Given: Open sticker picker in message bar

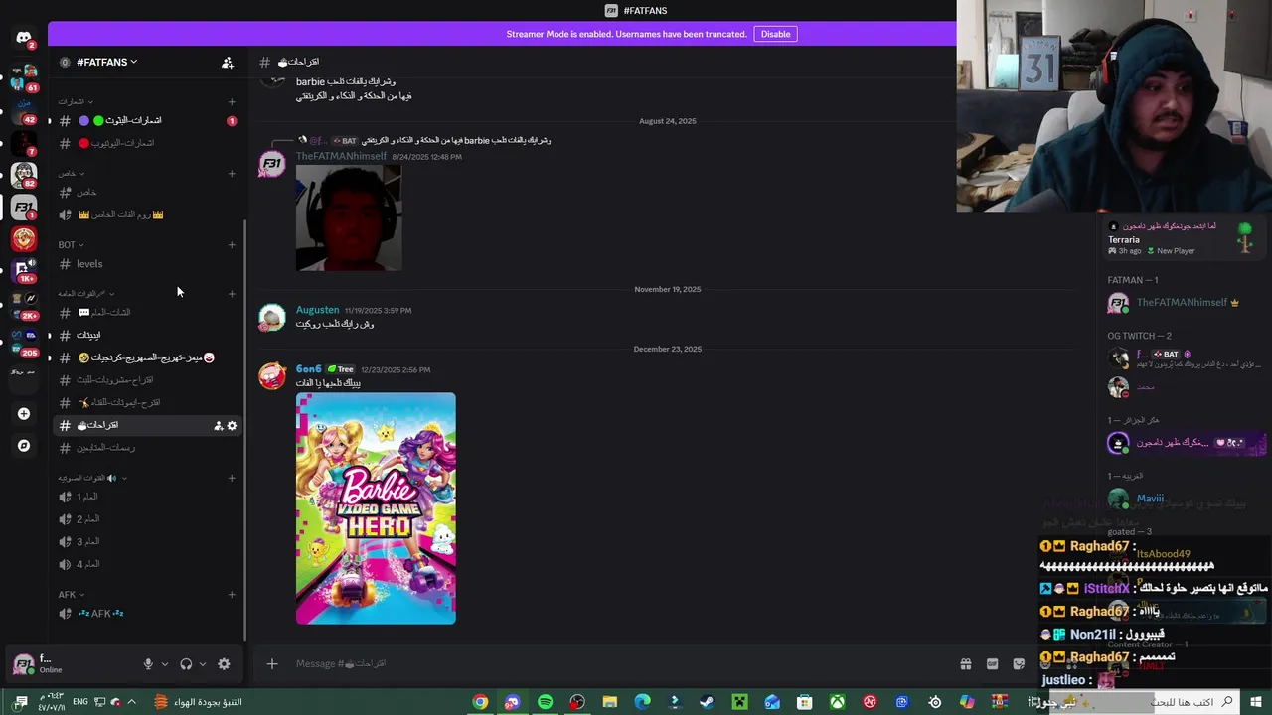Looking at the screenshot, I should coord(1019,664).
